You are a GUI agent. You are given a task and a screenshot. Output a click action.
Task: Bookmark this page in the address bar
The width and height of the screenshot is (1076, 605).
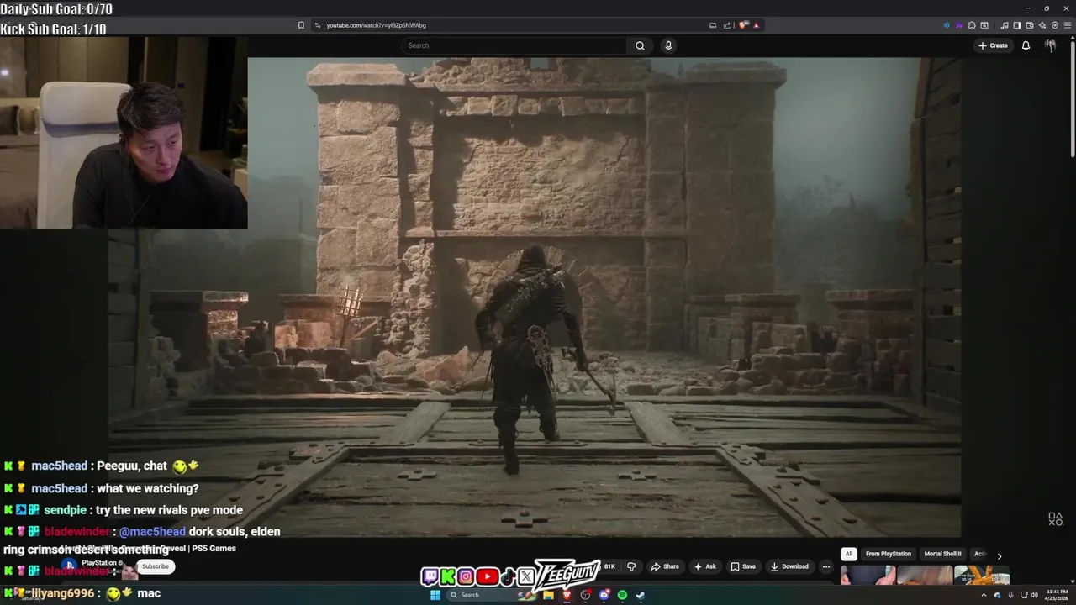point(301,25)
